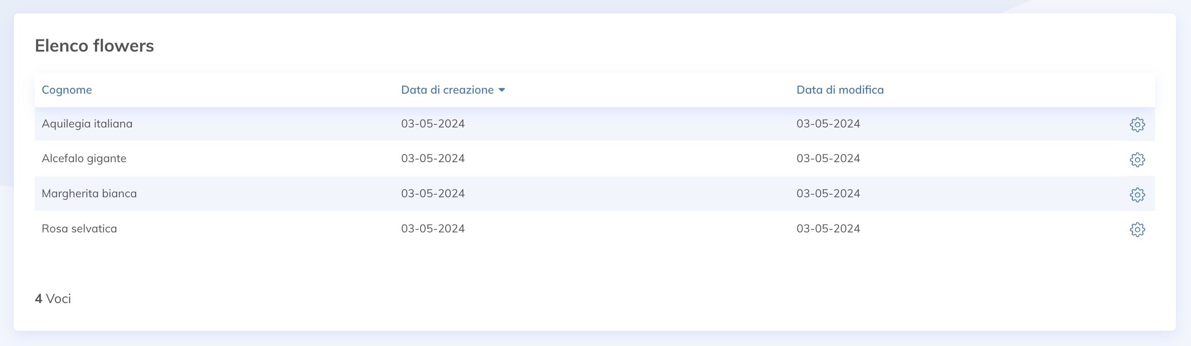Image resolution: width=1191 pixels, height=346 pixels.
Task: Click modification date of Rosa selvatica
Action: [828, 228]
